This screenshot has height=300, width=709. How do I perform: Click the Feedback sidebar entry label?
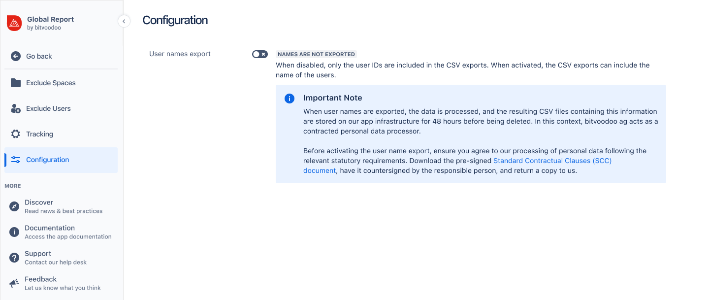(x=40, y=279)
